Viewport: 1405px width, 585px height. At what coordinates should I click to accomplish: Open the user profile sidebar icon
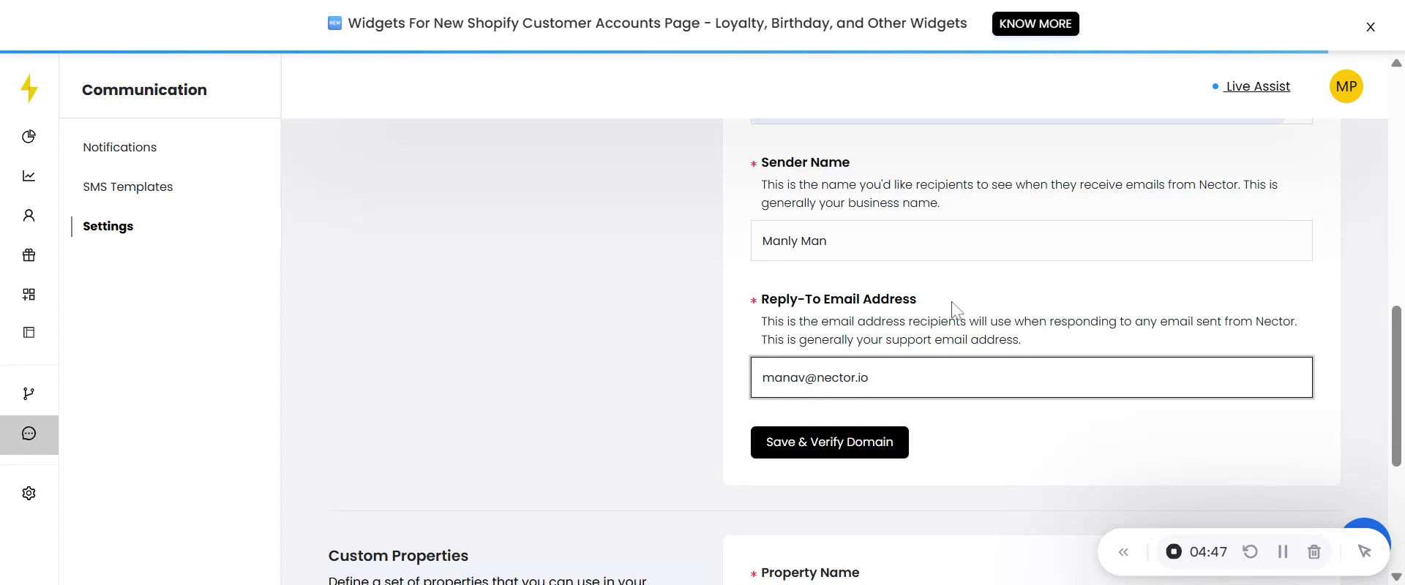pyautogui.click(x=29, y=216)
